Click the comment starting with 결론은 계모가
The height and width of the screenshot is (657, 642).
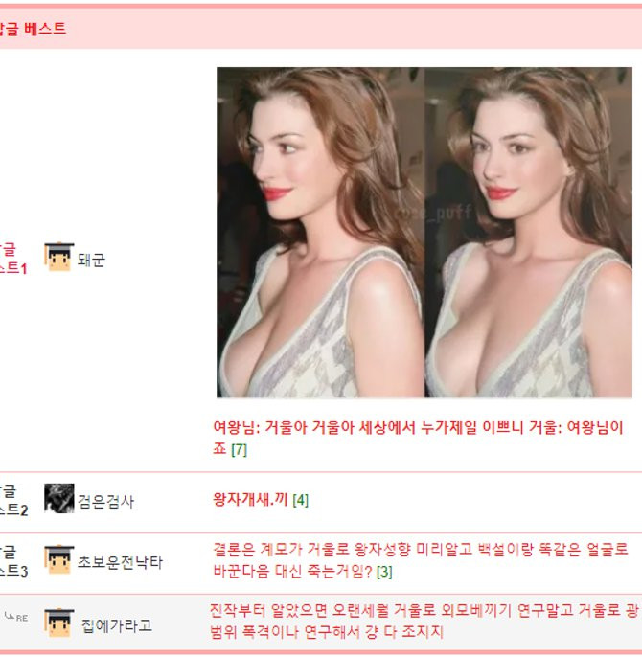pos(420,550)
